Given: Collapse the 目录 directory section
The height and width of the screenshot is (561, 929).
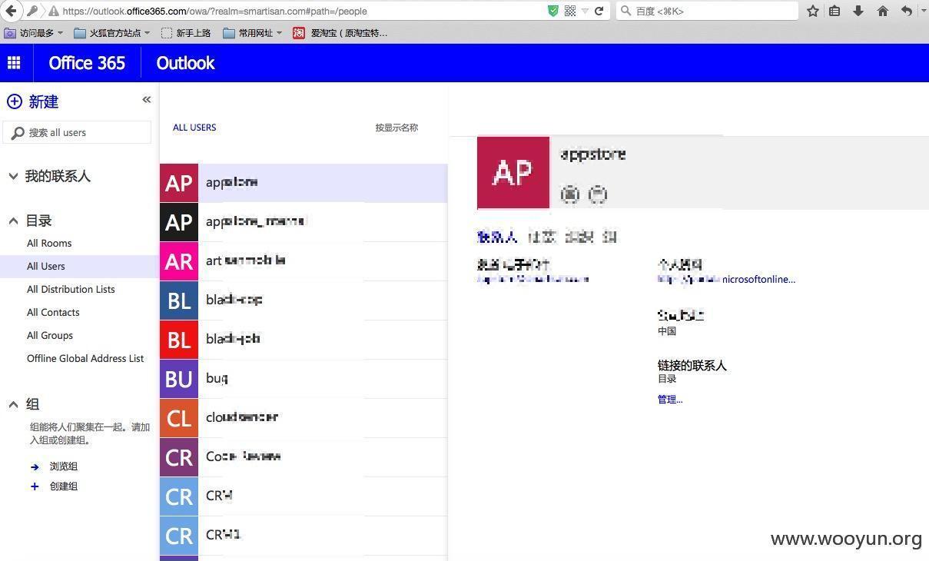Looking at the screenshot, I should click(x=13, y=221).
